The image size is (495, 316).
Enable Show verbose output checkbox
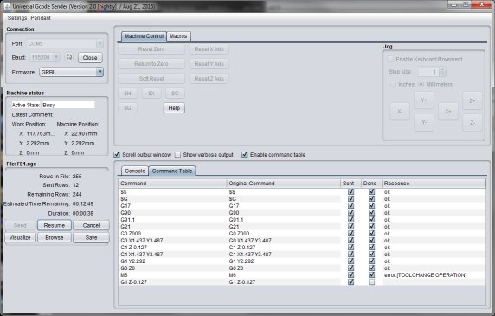(177, 155)
